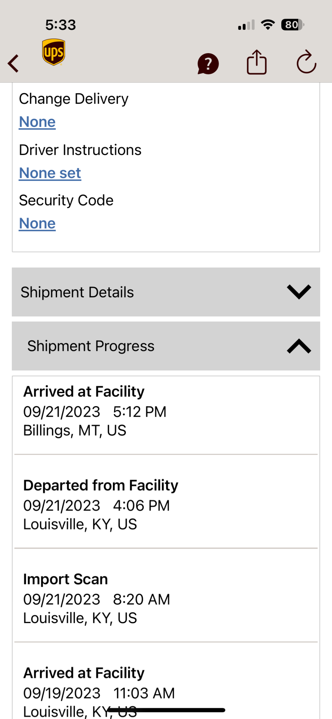The height and width of the screenshot is (719, 332).
Task: Tap the home indicator bar
Action: click(x=166, y=710)
